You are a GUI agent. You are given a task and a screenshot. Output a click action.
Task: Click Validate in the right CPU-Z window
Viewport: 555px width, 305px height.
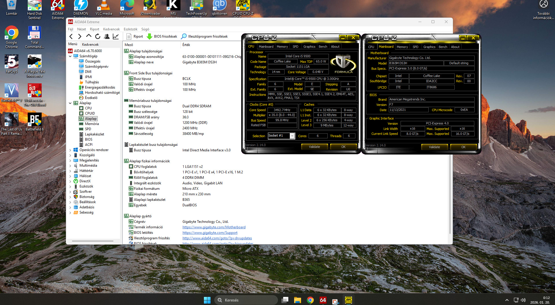434,147
